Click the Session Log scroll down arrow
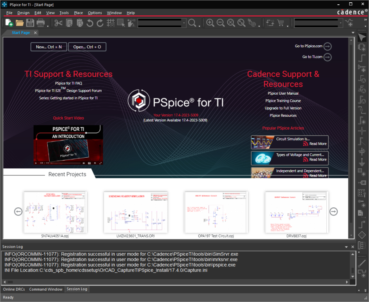This screenshot has width=369, height=302. 352,276
